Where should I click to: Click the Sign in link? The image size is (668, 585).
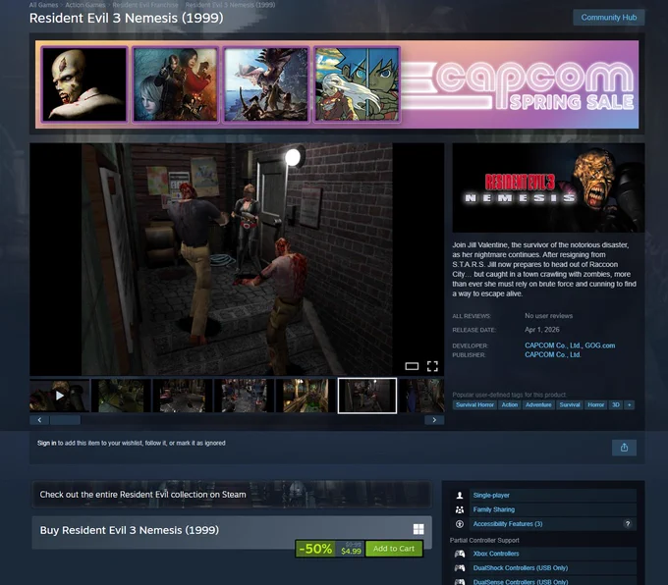[46, 443]
